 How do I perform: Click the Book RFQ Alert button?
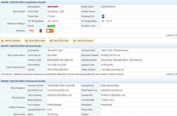point(59,41)
